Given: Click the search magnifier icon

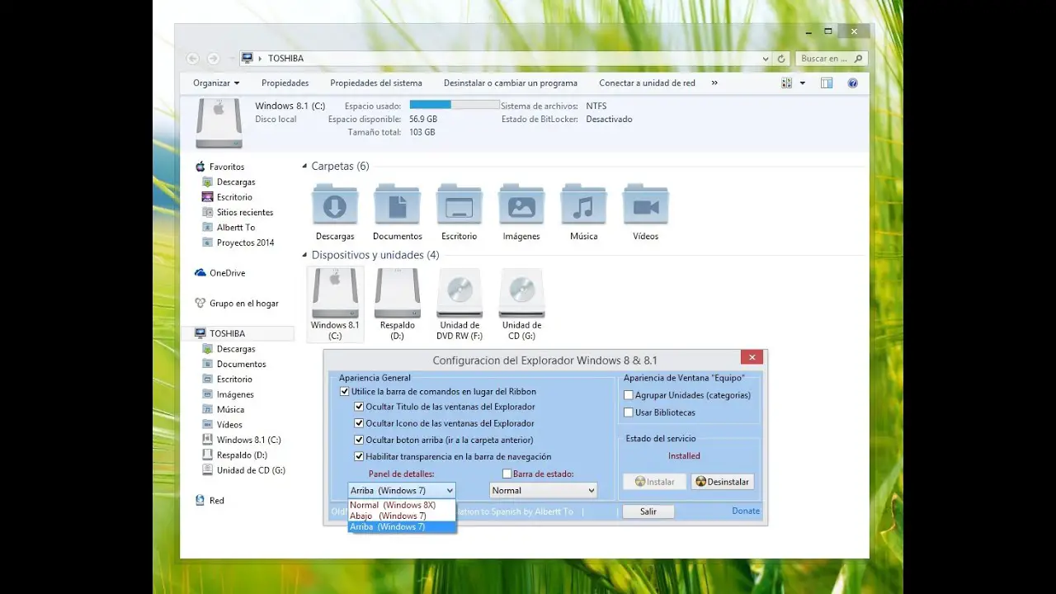Looking at the screenshot, I should coord(858,59).
